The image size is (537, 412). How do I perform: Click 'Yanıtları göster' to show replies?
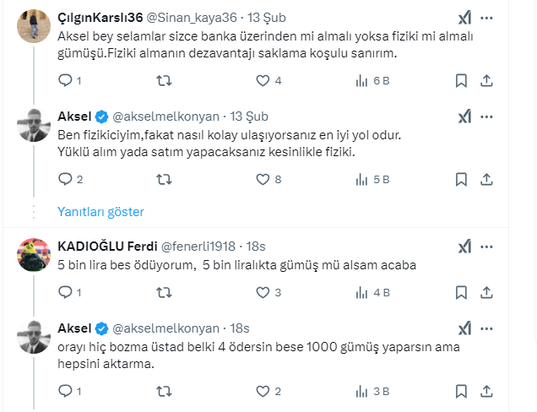100,212
